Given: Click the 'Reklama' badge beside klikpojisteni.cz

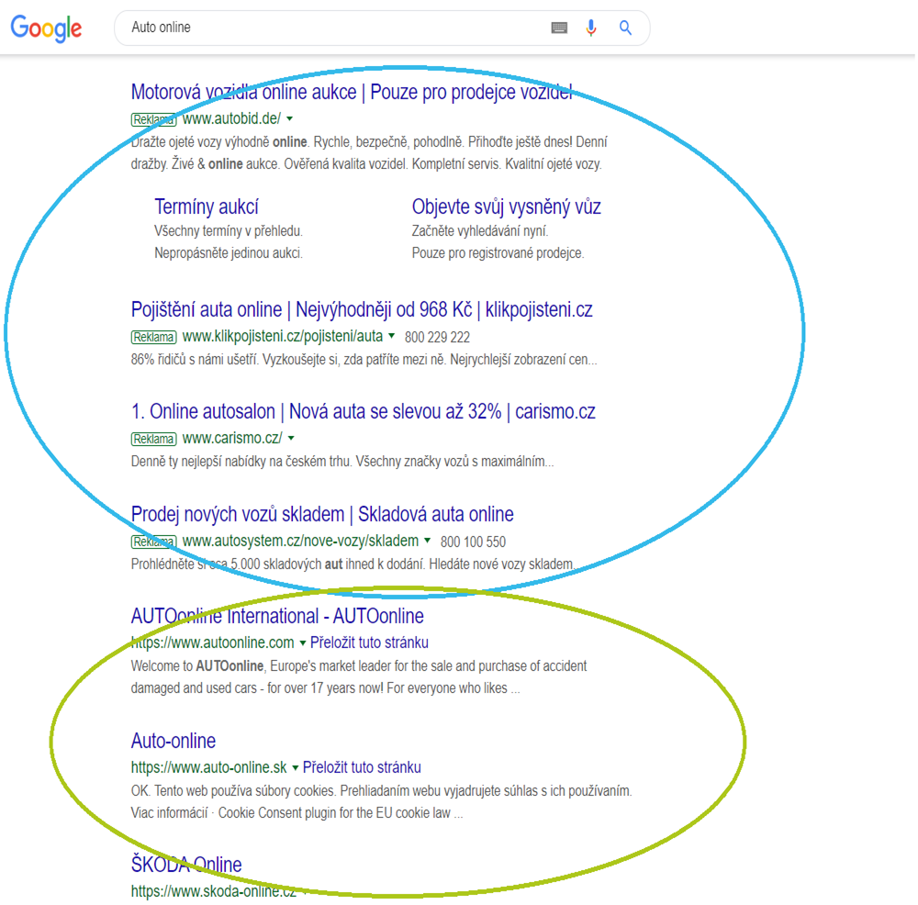Looking at the screenshot, I should pyautogui.click(x=153, y=337).
